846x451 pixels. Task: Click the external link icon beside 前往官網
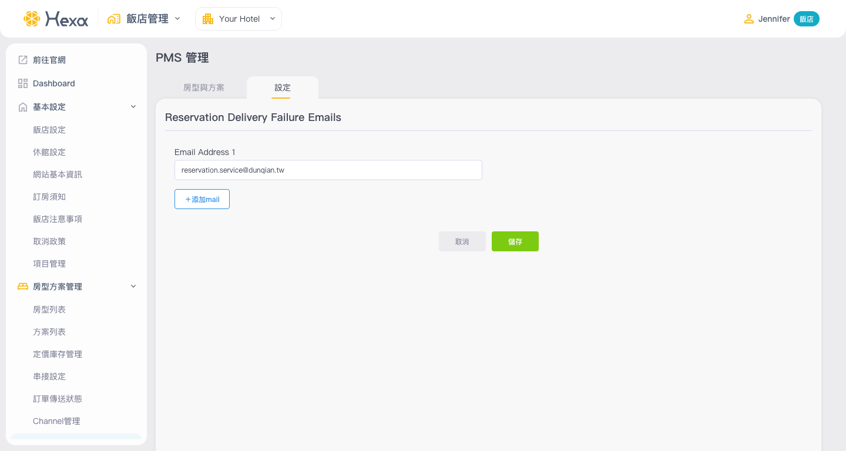pyautogui.click(x=23, y=60)
